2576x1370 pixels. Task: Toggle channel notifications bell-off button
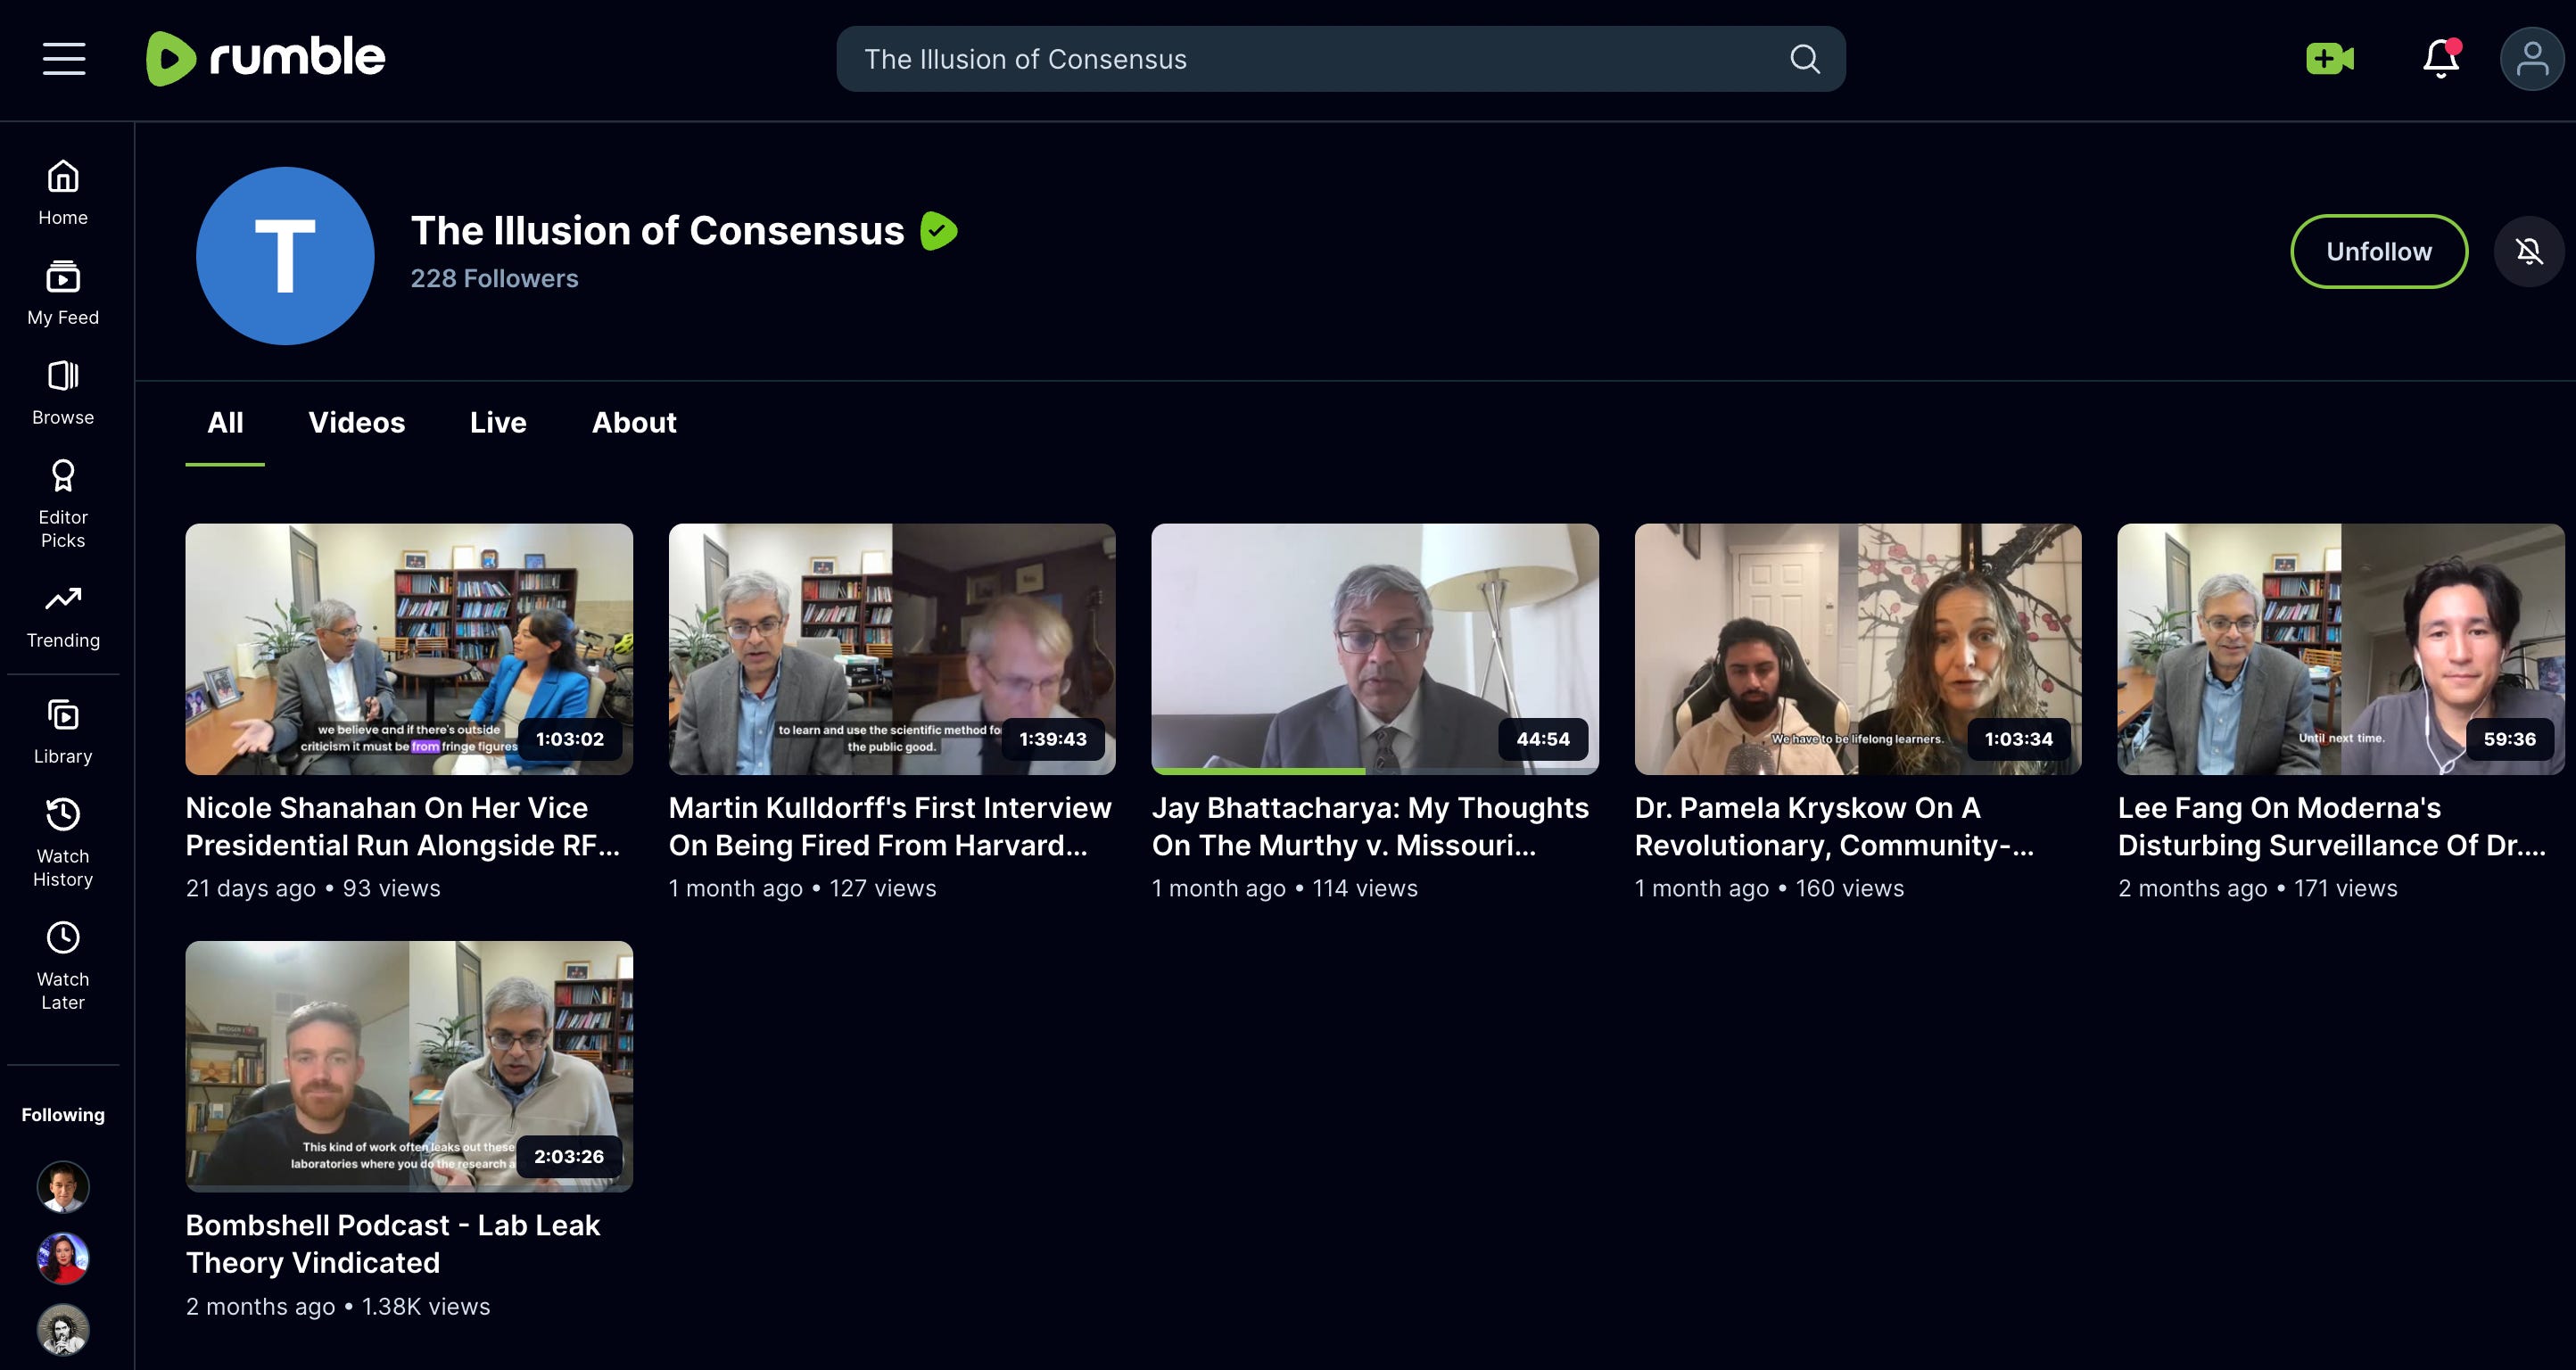tap(2529, 251)
